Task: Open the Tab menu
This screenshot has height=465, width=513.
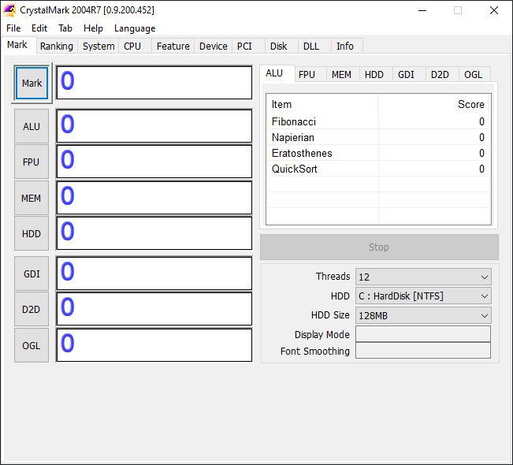Action: coord(65,28)
